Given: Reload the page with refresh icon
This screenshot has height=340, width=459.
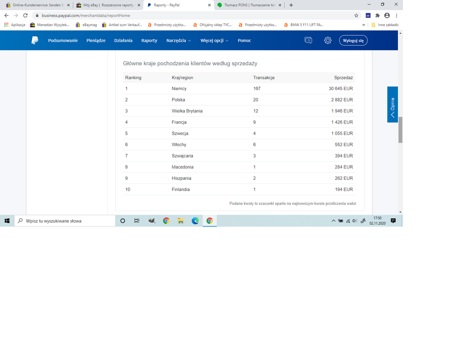Looking at the screenshot, I should pyautogui.click(x=25, y=15).
